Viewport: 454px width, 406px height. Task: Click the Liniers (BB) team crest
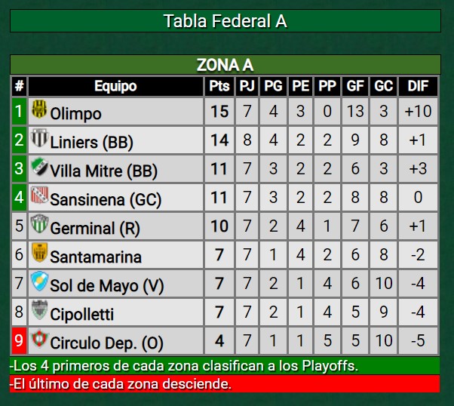click(x=38, y=139)
